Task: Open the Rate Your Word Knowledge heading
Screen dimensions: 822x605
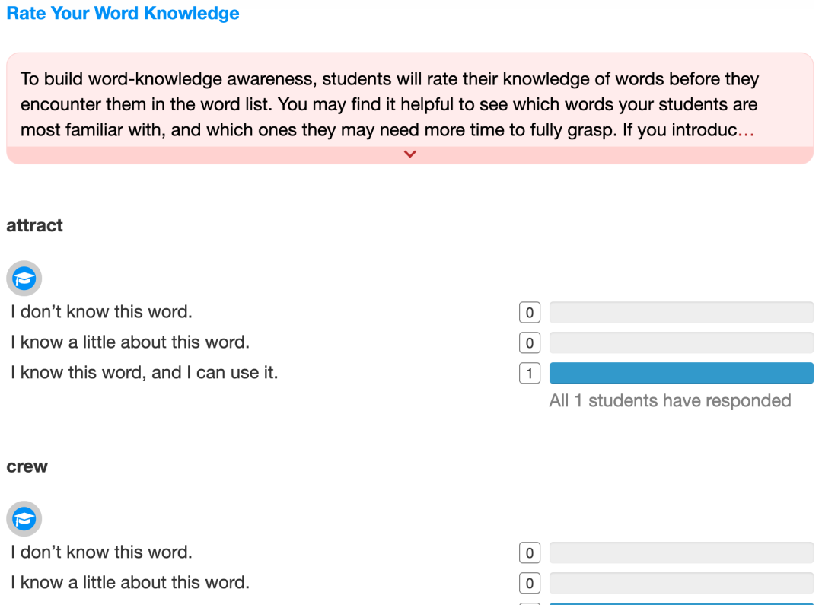Action: (x=123, y=13)
